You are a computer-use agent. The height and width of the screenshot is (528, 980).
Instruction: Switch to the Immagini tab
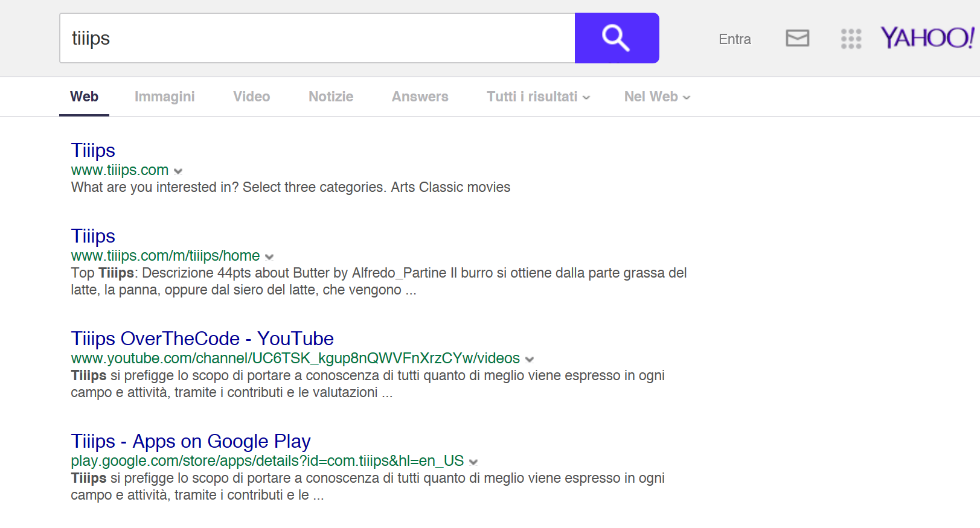(164, 97)
